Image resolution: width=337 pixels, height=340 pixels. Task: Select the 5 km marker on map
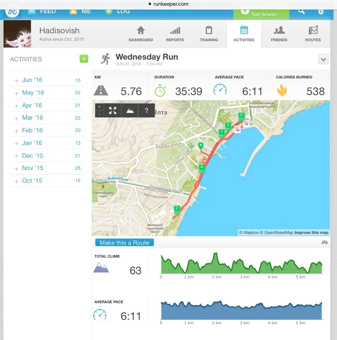click(x=241, y=117)
